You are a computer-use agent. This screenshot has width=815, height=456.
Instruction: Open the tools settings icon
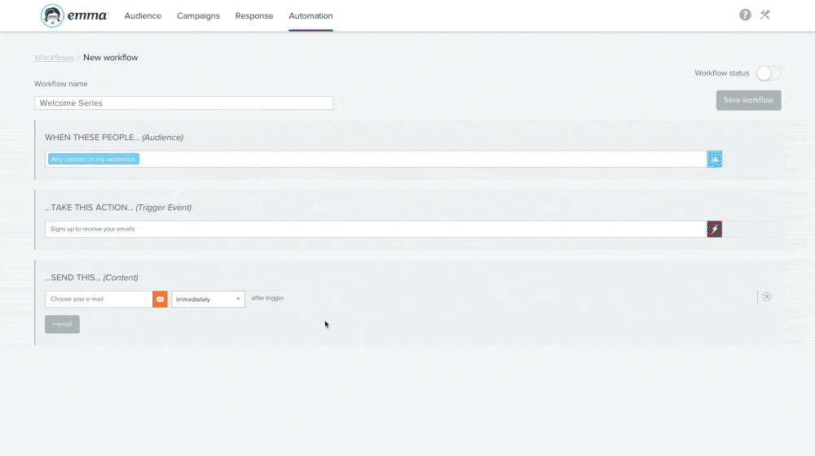pos(764,15)
